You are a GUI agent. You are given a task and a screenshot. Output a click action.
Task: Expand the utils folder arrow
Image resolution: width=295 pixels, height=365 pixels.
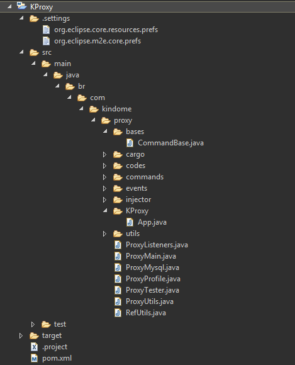tap(104, 233)
